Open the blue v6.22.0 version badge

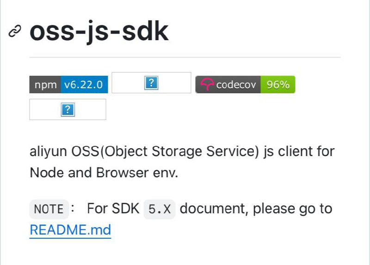(84, 84)
